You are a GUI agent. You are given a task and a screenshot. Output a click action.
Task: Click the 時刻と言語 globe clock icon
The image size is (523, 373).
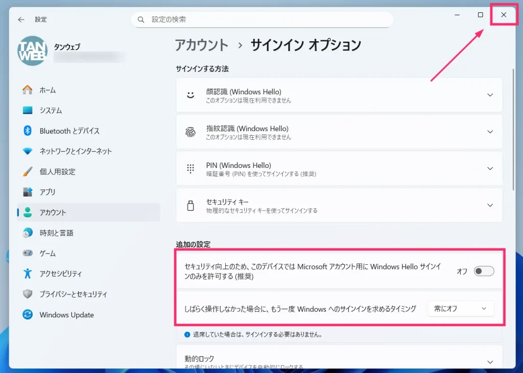28,233
